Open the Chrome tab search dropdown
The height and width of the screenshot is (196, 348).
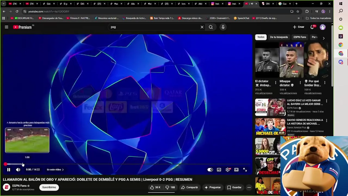(3, 4)
